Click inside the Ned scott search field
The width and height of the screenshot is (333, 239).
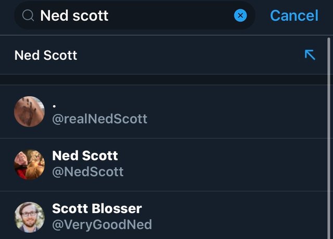[135, 16]
